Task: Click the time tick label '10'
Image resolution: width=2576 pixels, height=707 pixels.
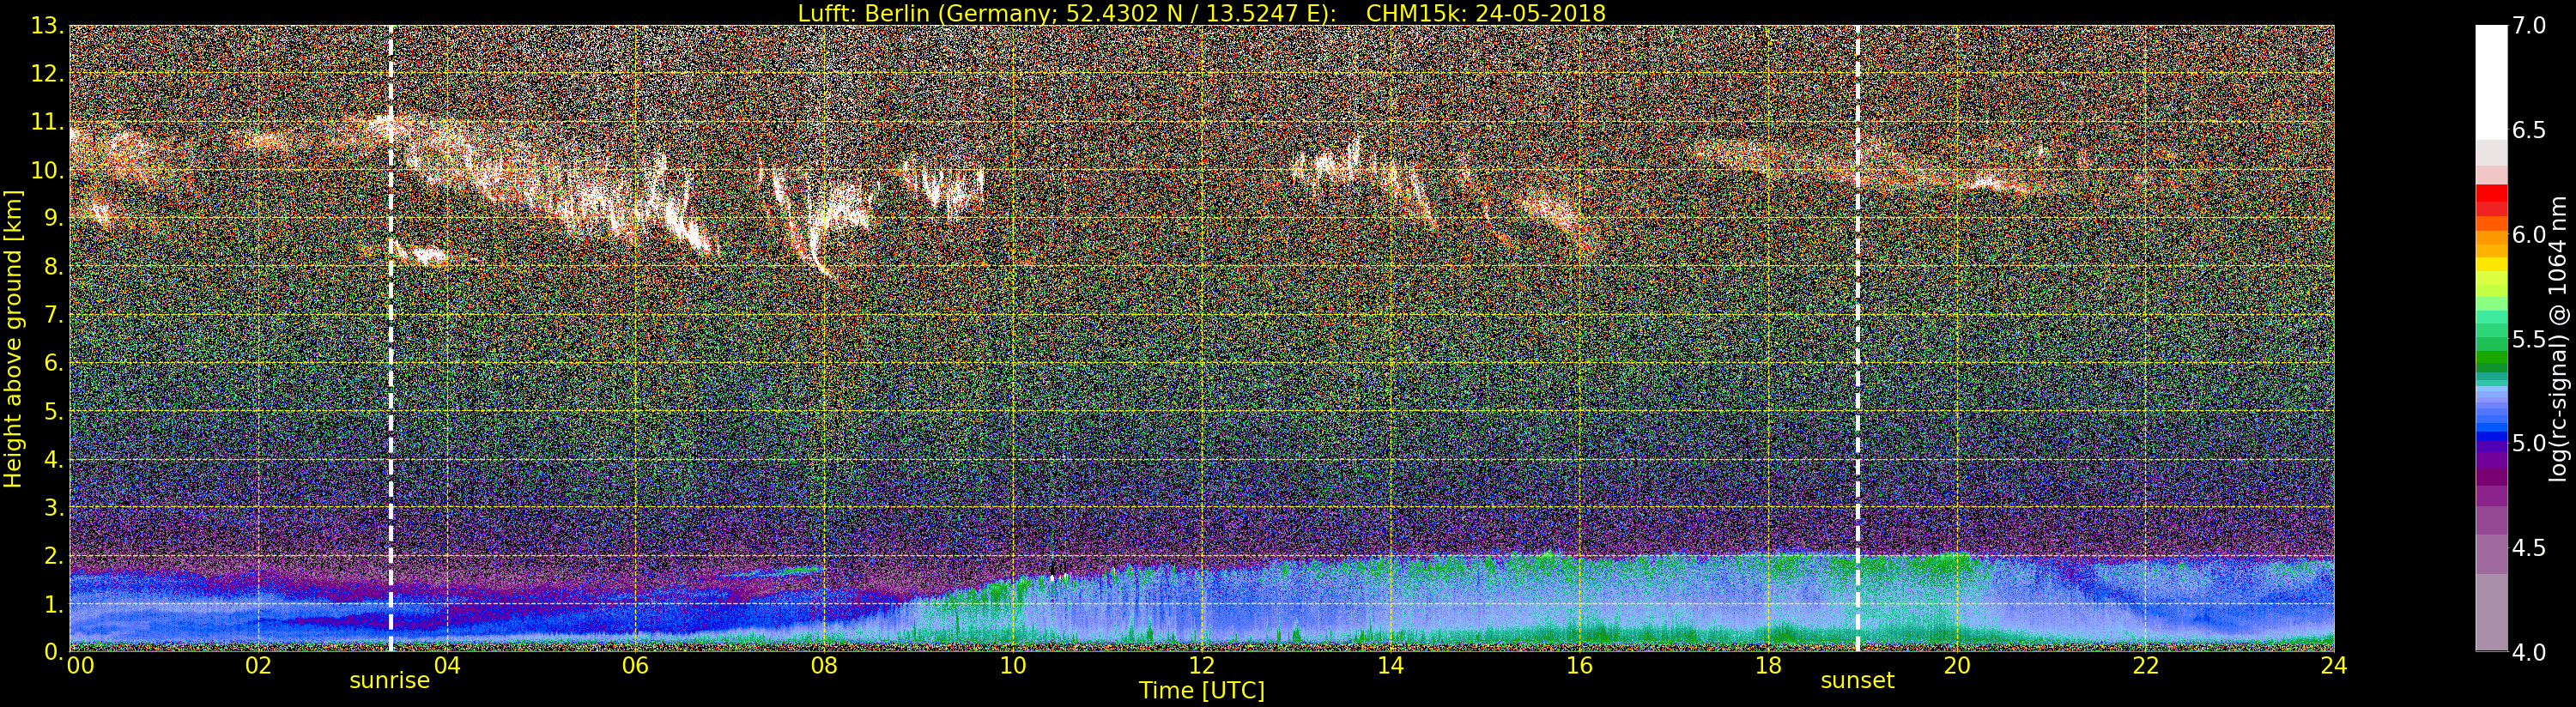Action: 1013,666
